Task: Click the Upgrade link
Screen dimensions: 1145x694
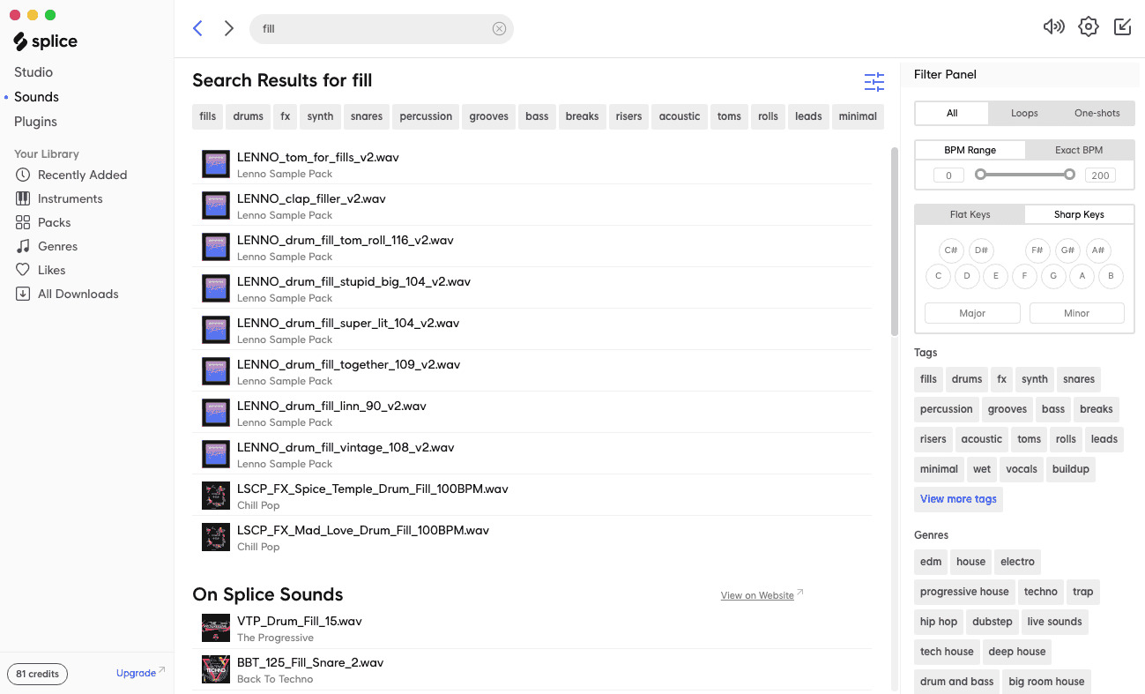Action: tap(140, 673)
